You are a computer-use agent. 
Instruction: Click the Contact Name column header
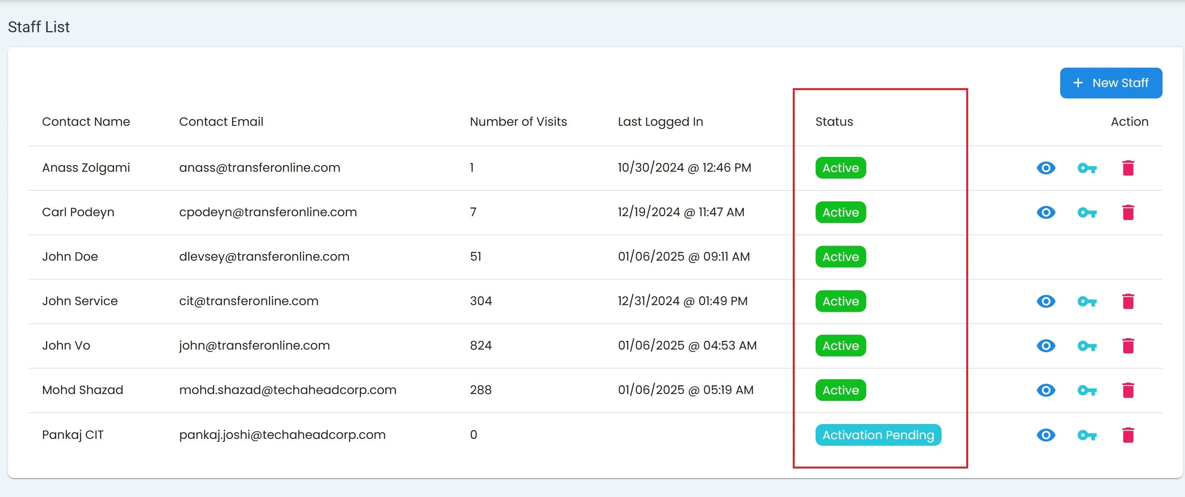[86, 122]
